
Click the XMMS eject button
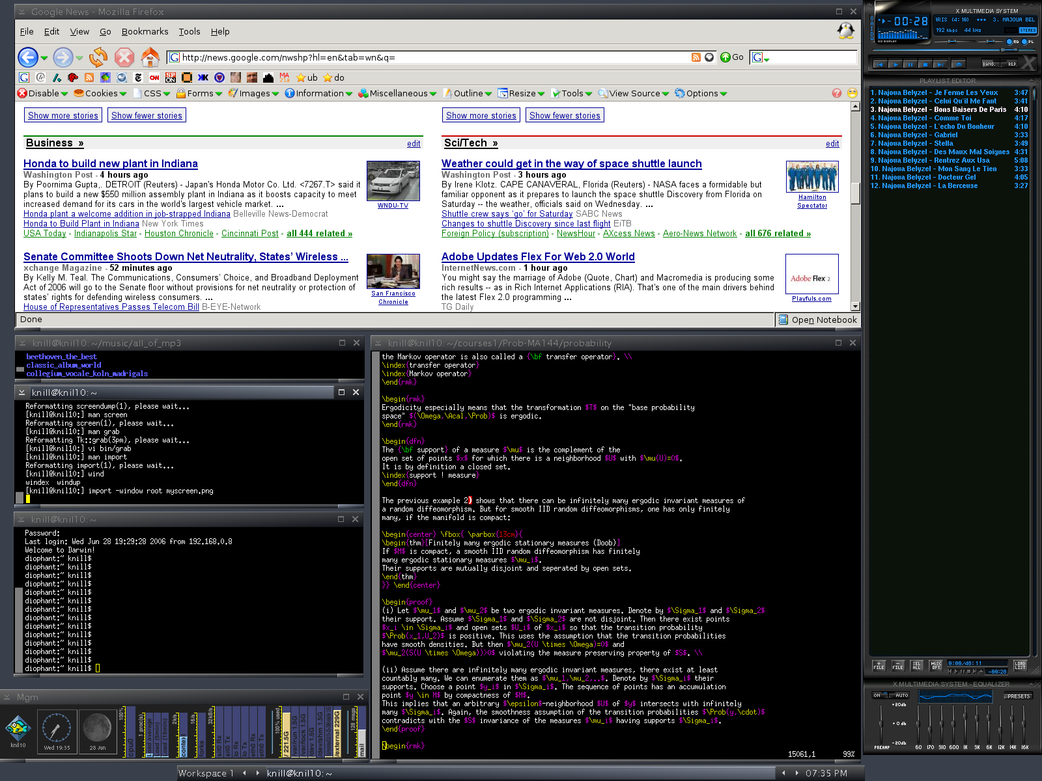click(x=958, y=64)
